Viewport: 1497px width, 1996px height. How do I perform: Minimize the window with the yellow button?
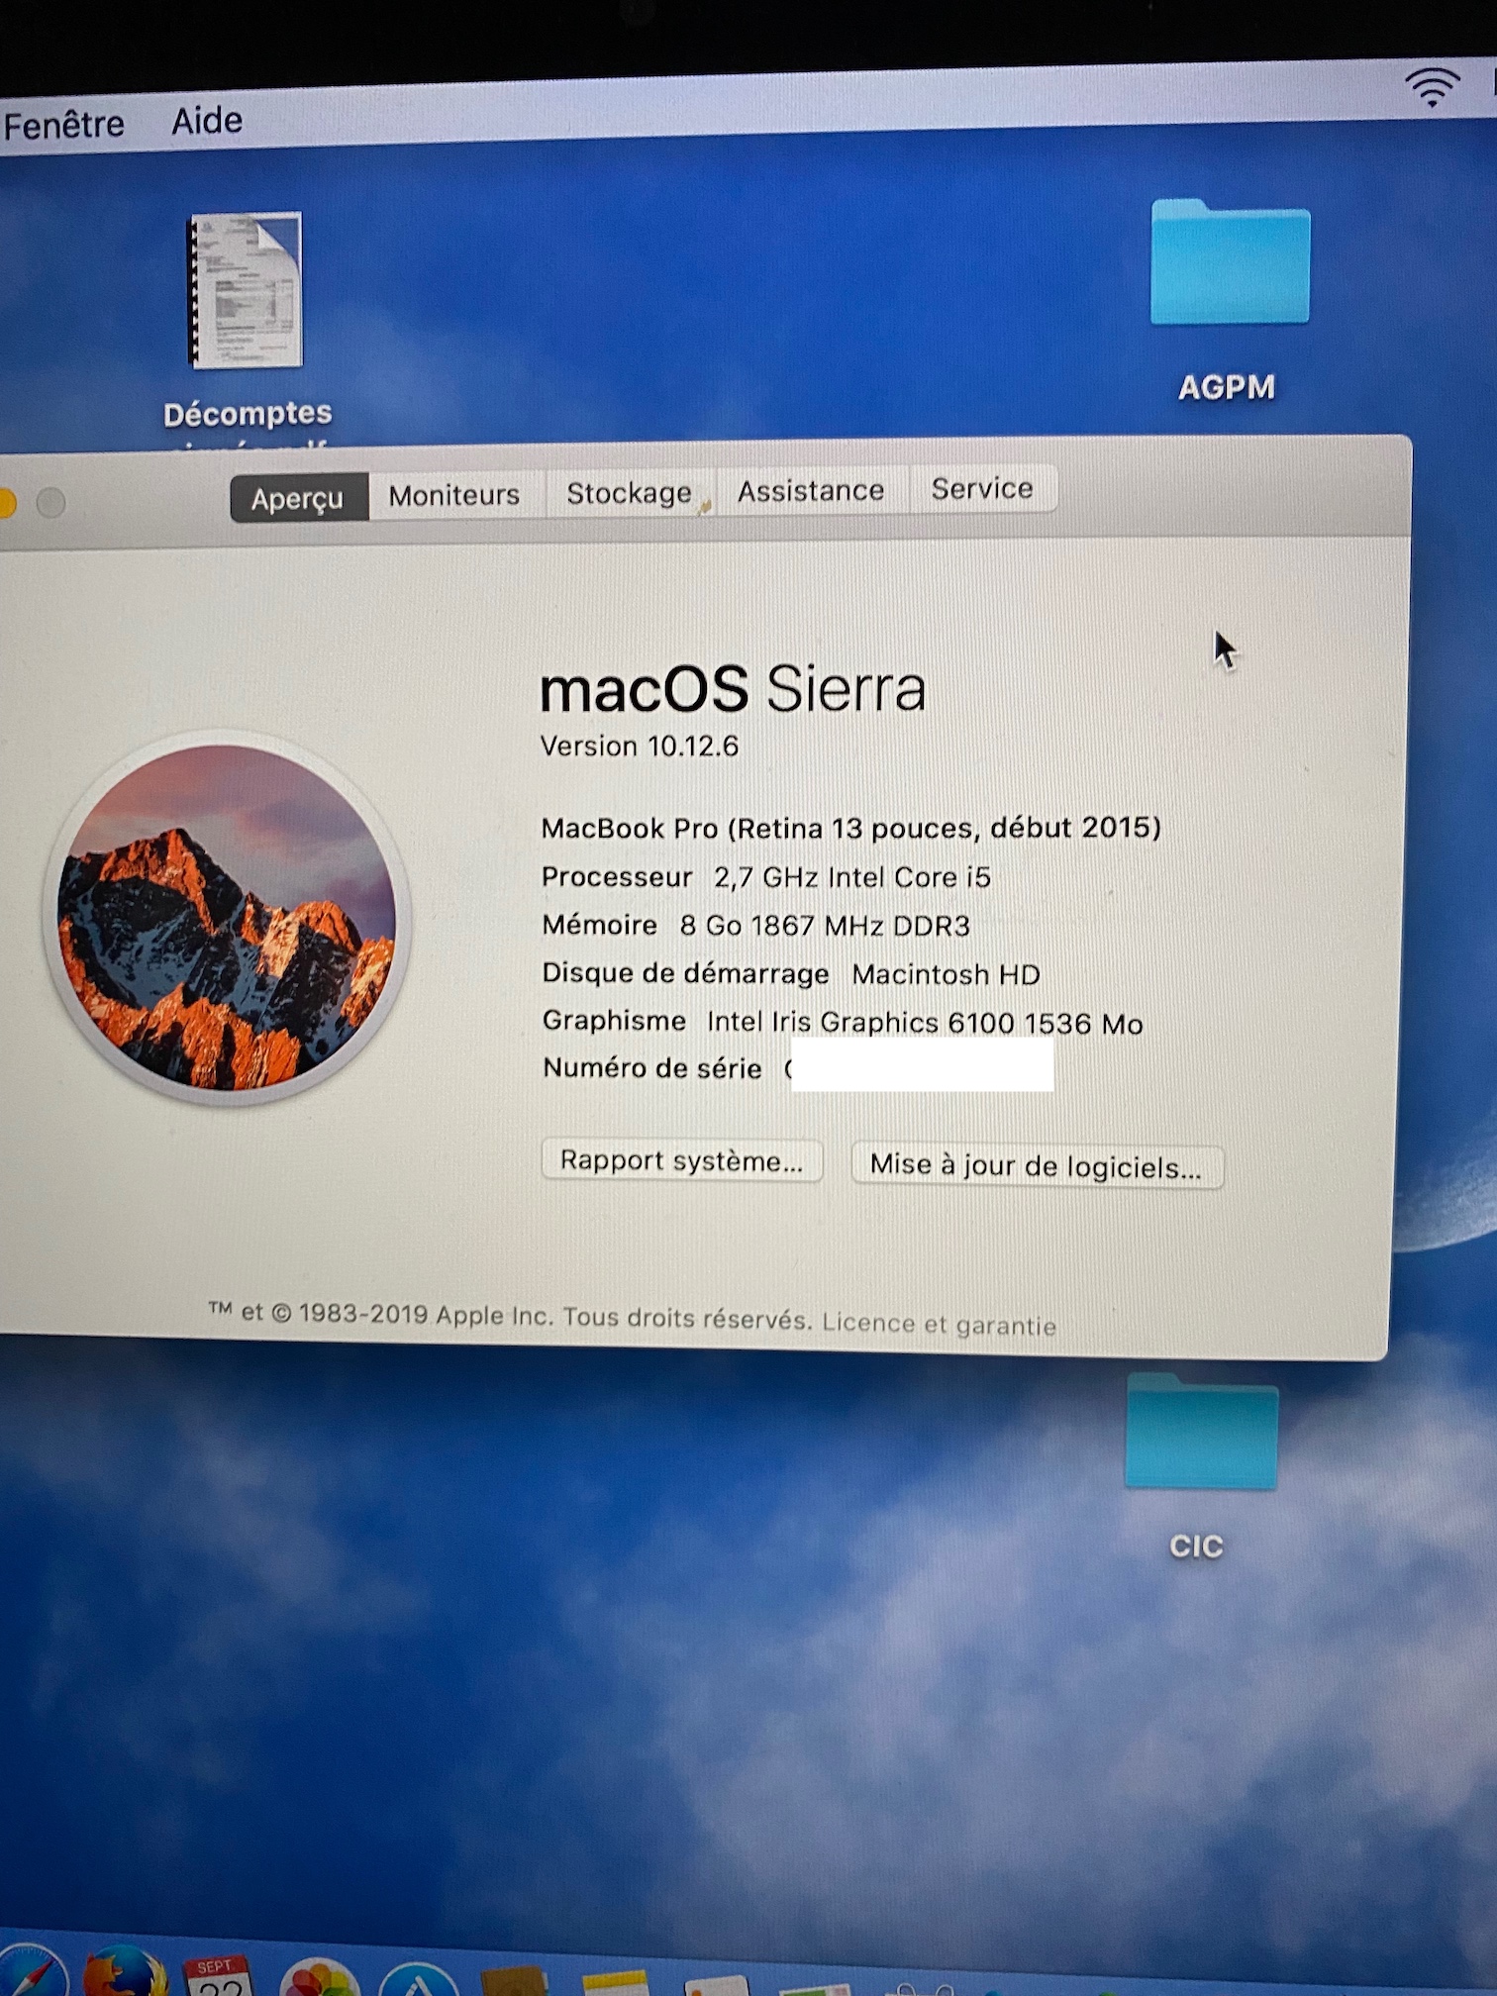pyautogui.click(x=5, y=504)
